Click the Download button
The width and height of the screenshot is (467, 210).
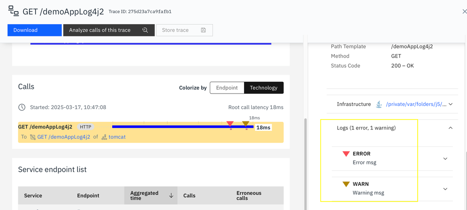click(x=35, y=30)
